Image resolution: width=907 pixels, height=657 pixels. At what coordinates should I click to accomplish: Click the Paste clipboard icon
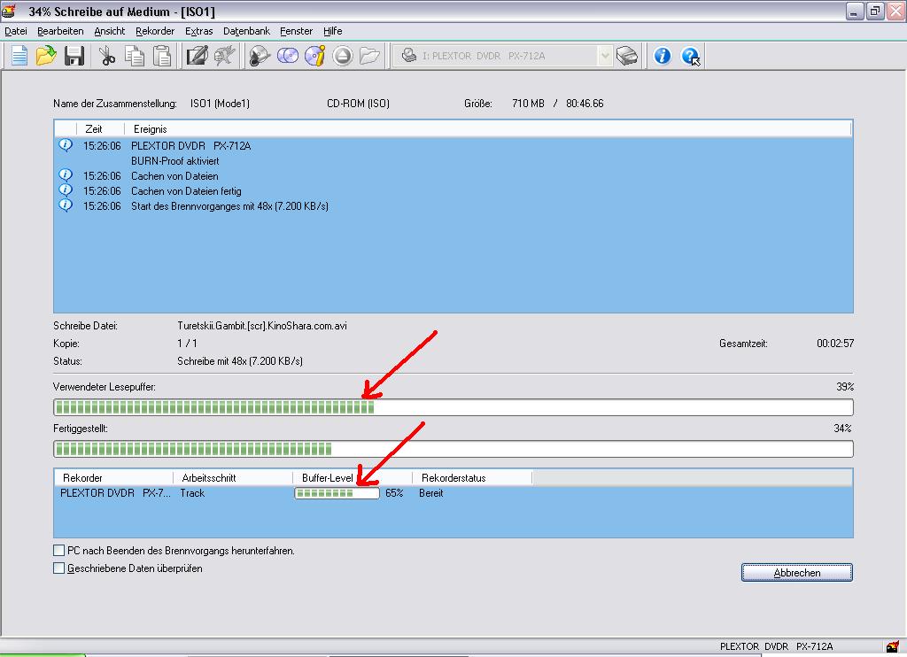tap(162, 56)
